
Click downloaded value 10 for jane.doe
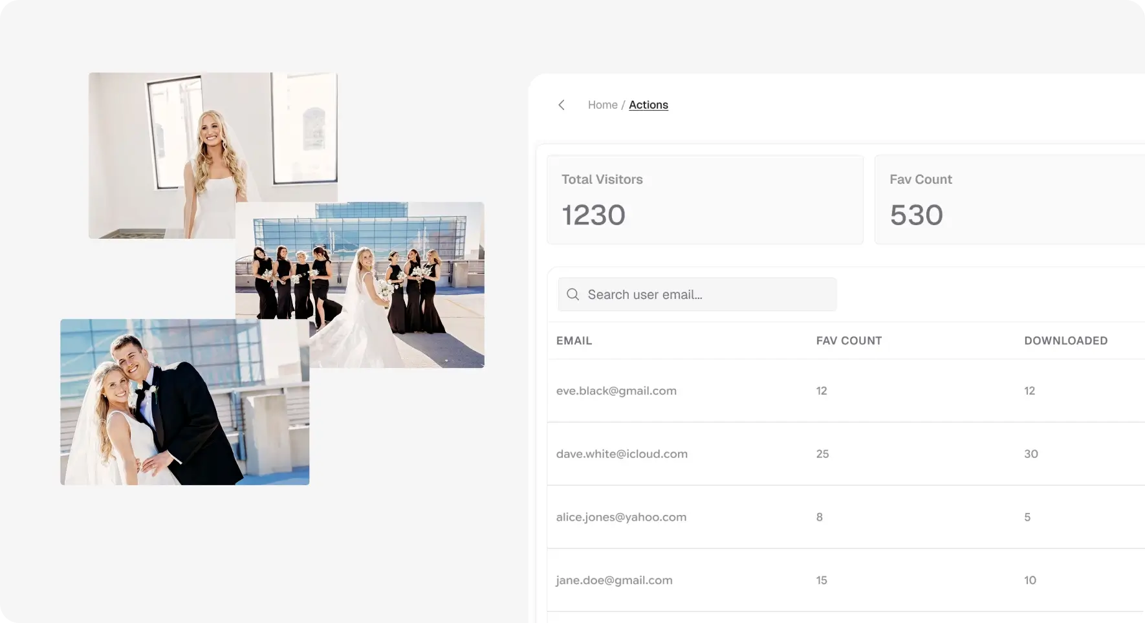point(1030,580)
